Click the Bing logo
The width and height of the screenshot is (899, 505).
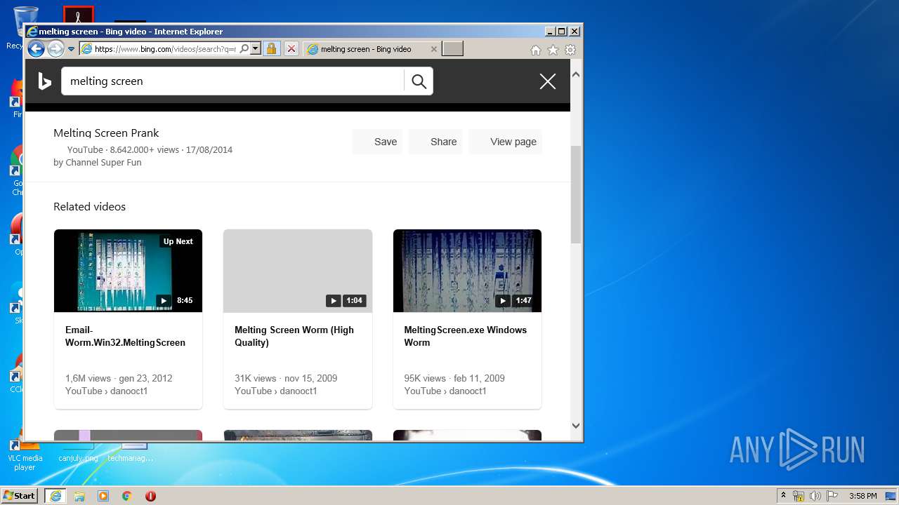pos(44,81)
